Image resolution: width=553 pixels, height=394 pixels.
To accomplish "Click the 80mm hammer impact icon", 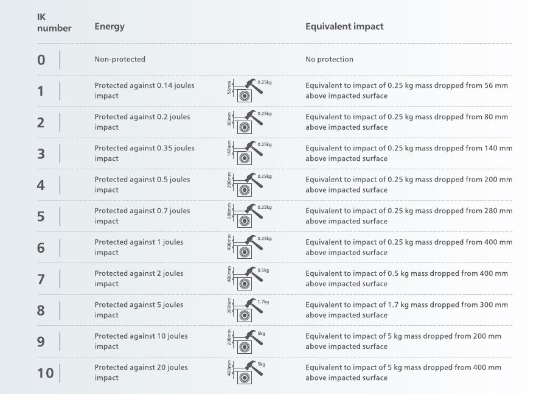I will coord(248,122).
